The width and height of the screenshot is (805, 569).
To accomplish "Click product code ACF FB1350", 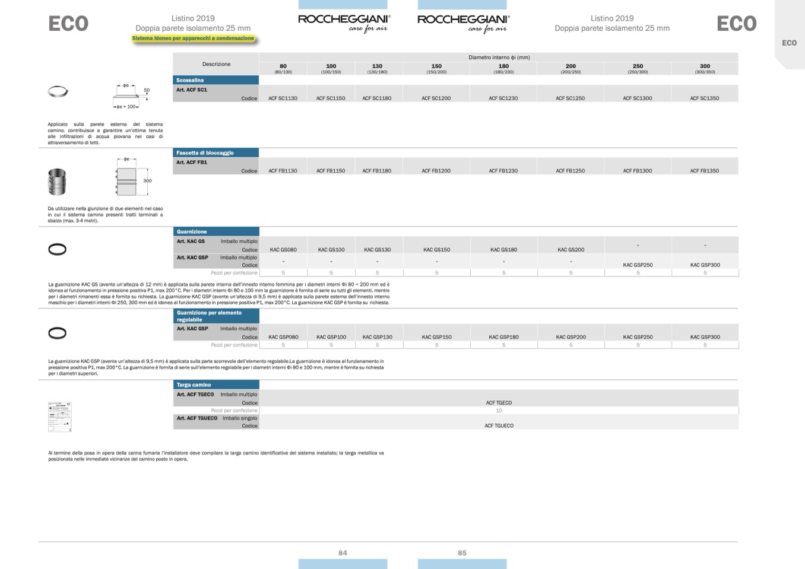I will (704, 171).
